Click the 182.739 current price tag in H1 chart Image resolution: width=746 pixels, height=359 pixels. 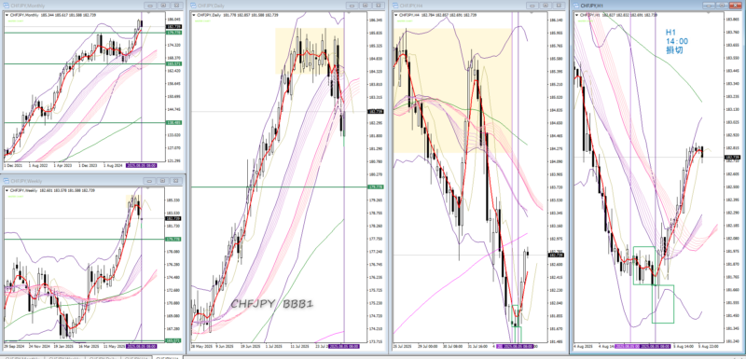732,157
